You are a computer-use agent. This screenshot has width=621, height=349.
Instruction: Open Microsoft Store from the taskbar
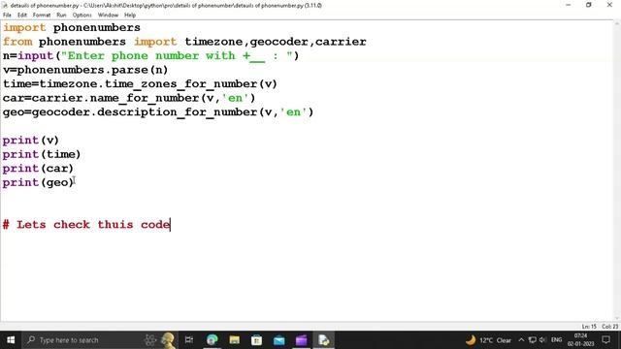(x=256, y=340)
